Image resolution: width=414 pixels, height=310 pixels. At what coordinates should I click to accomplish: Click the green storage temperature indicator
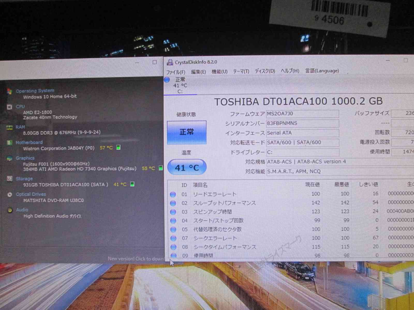[x=132, y=184]
